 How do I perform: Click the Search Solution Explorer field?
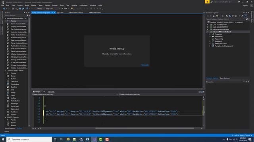pyautogui.click(x=226, y=19)
